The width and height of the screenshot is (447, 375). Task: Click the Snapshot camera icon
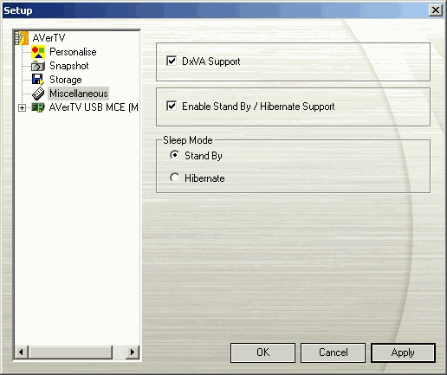coord(38,66)
